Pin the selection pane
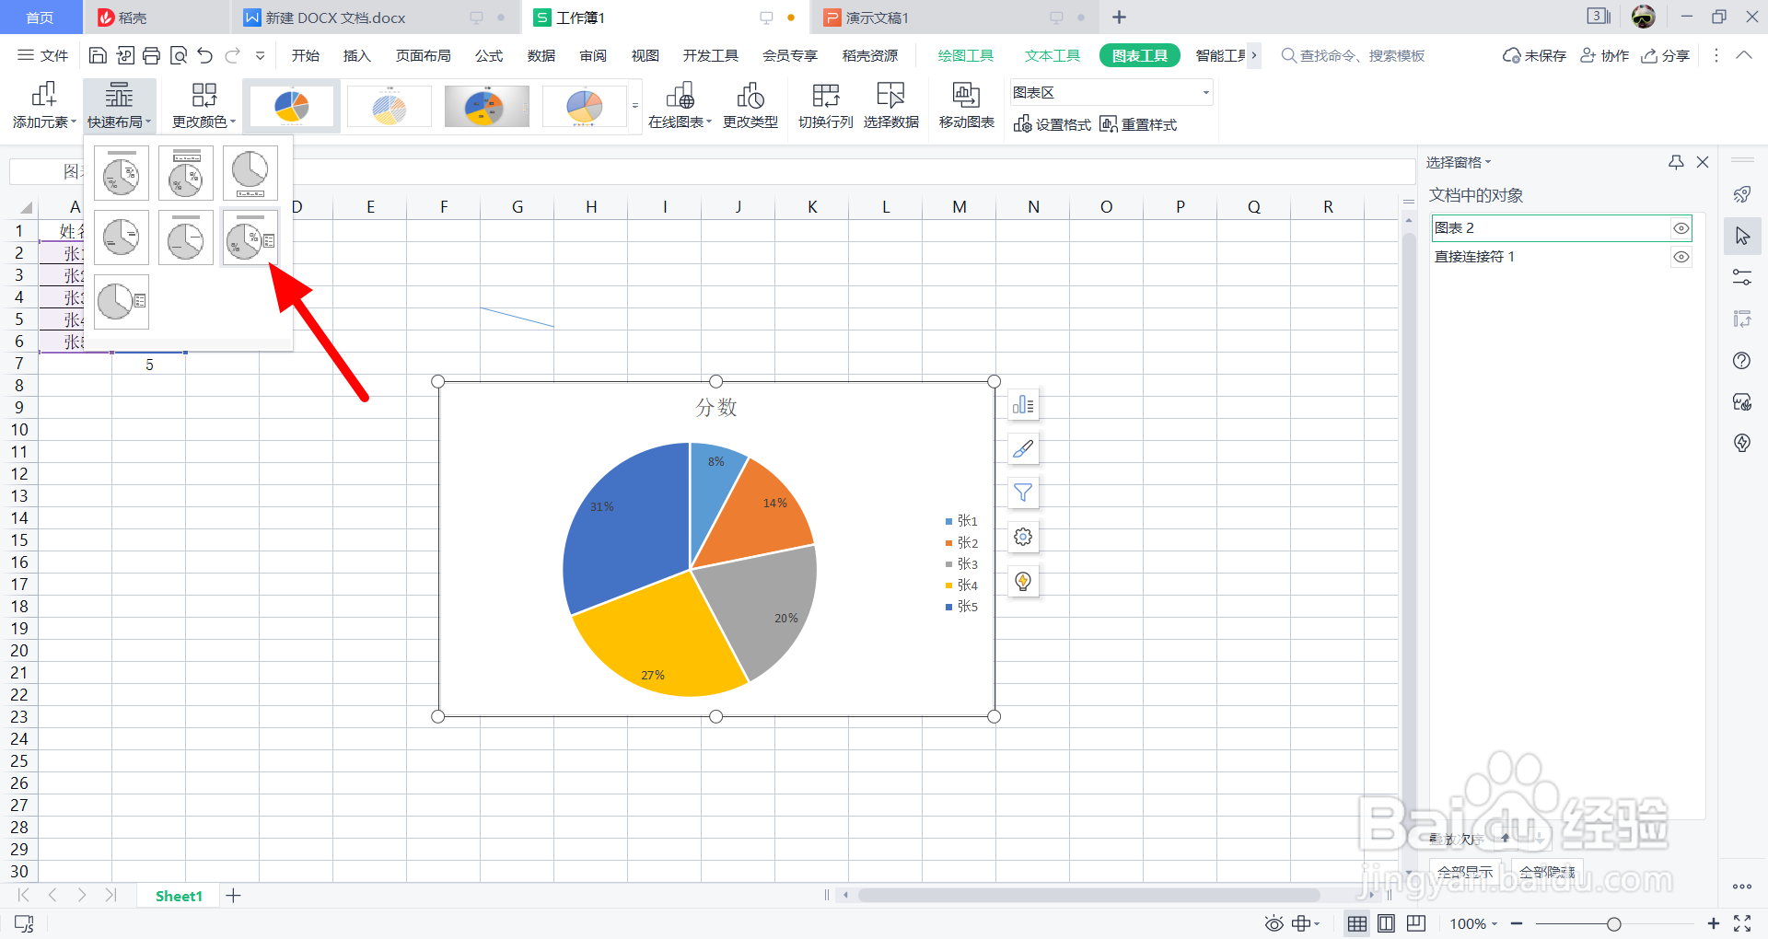Image resolution: width=1768 pixels, height=939 pixels. coord(1676,162)
